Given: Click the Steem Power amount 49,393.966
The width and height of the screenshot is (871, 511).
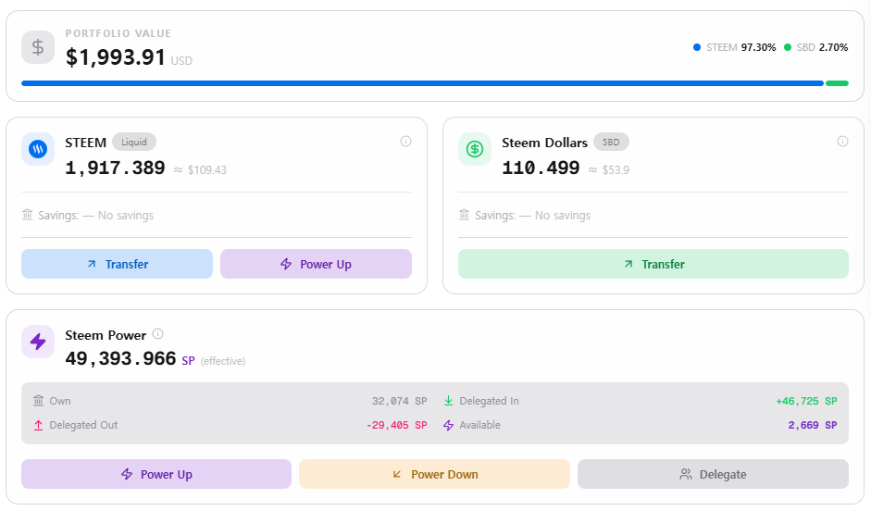Looking at the screenshot, I should [120, 359].
